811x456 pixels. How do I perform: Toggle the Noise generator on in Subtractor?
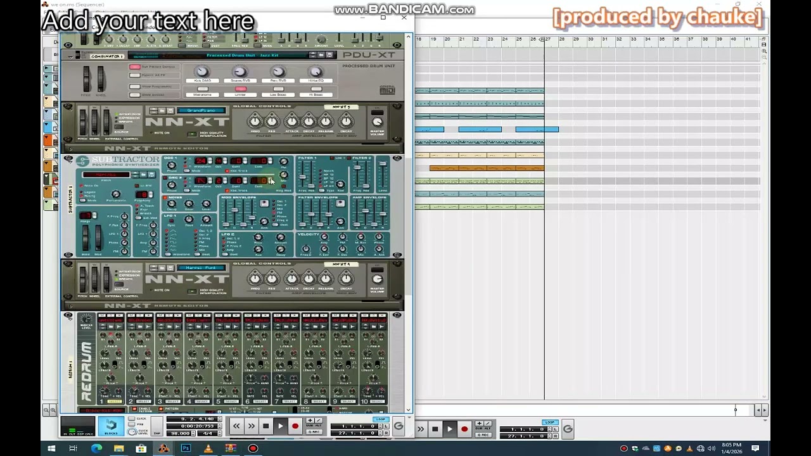[165, 198]
